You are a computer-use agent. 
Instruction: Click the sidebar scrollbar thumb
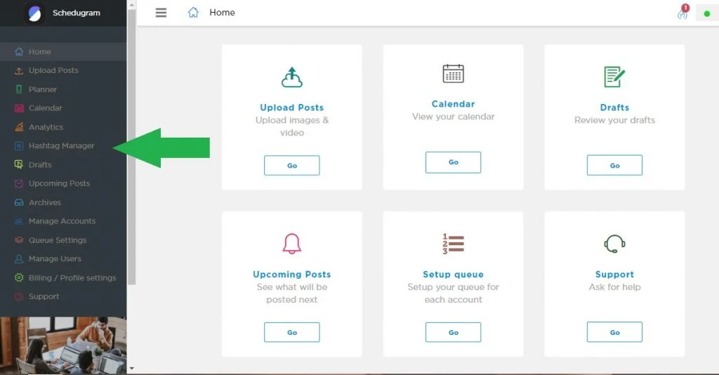131,147
